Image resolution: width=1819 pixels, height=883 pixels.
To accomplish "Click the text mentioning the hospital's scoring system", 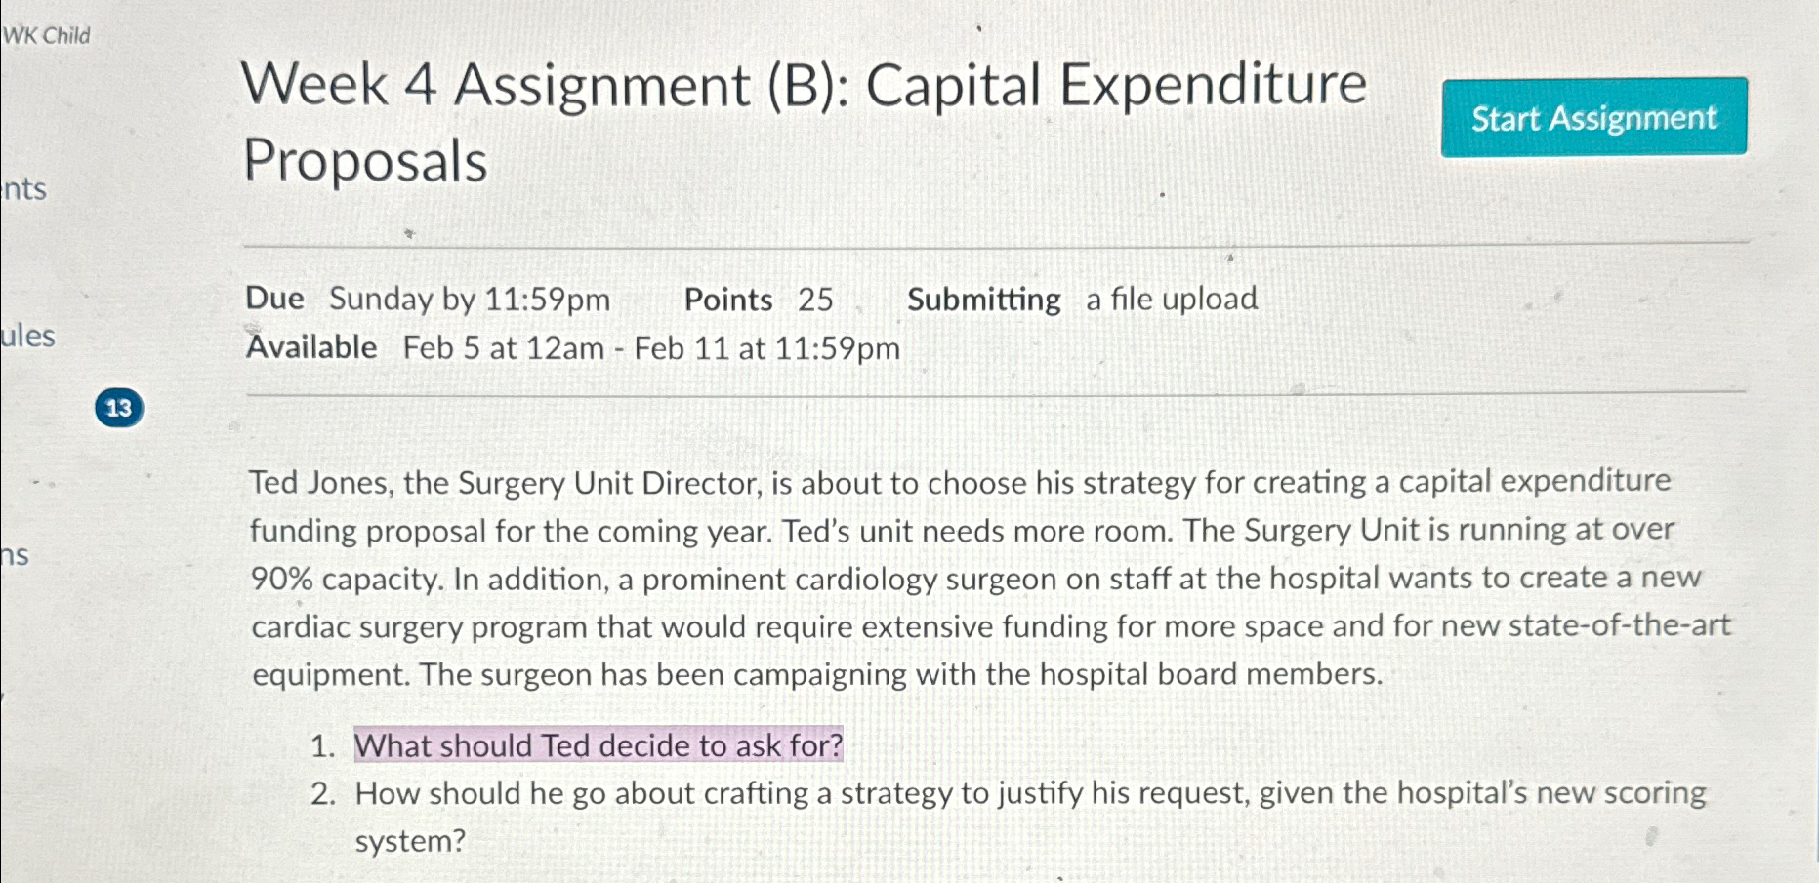I will pyautogui.click(x=1601, y=793).
